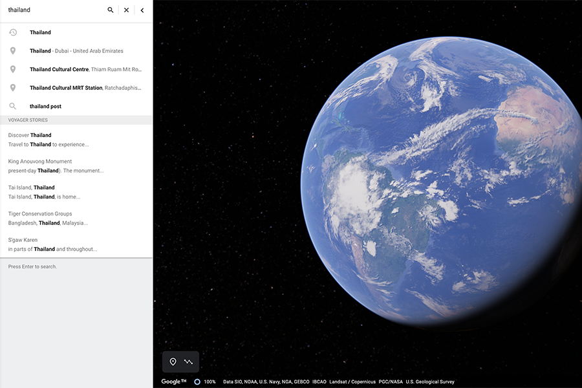
Task: Select the draw line or shape tool
Action: 188,361
